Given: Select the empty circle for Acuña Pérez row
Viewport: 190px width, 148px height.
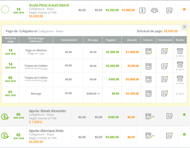Looking at the screenshot, I should pos(5,9).
